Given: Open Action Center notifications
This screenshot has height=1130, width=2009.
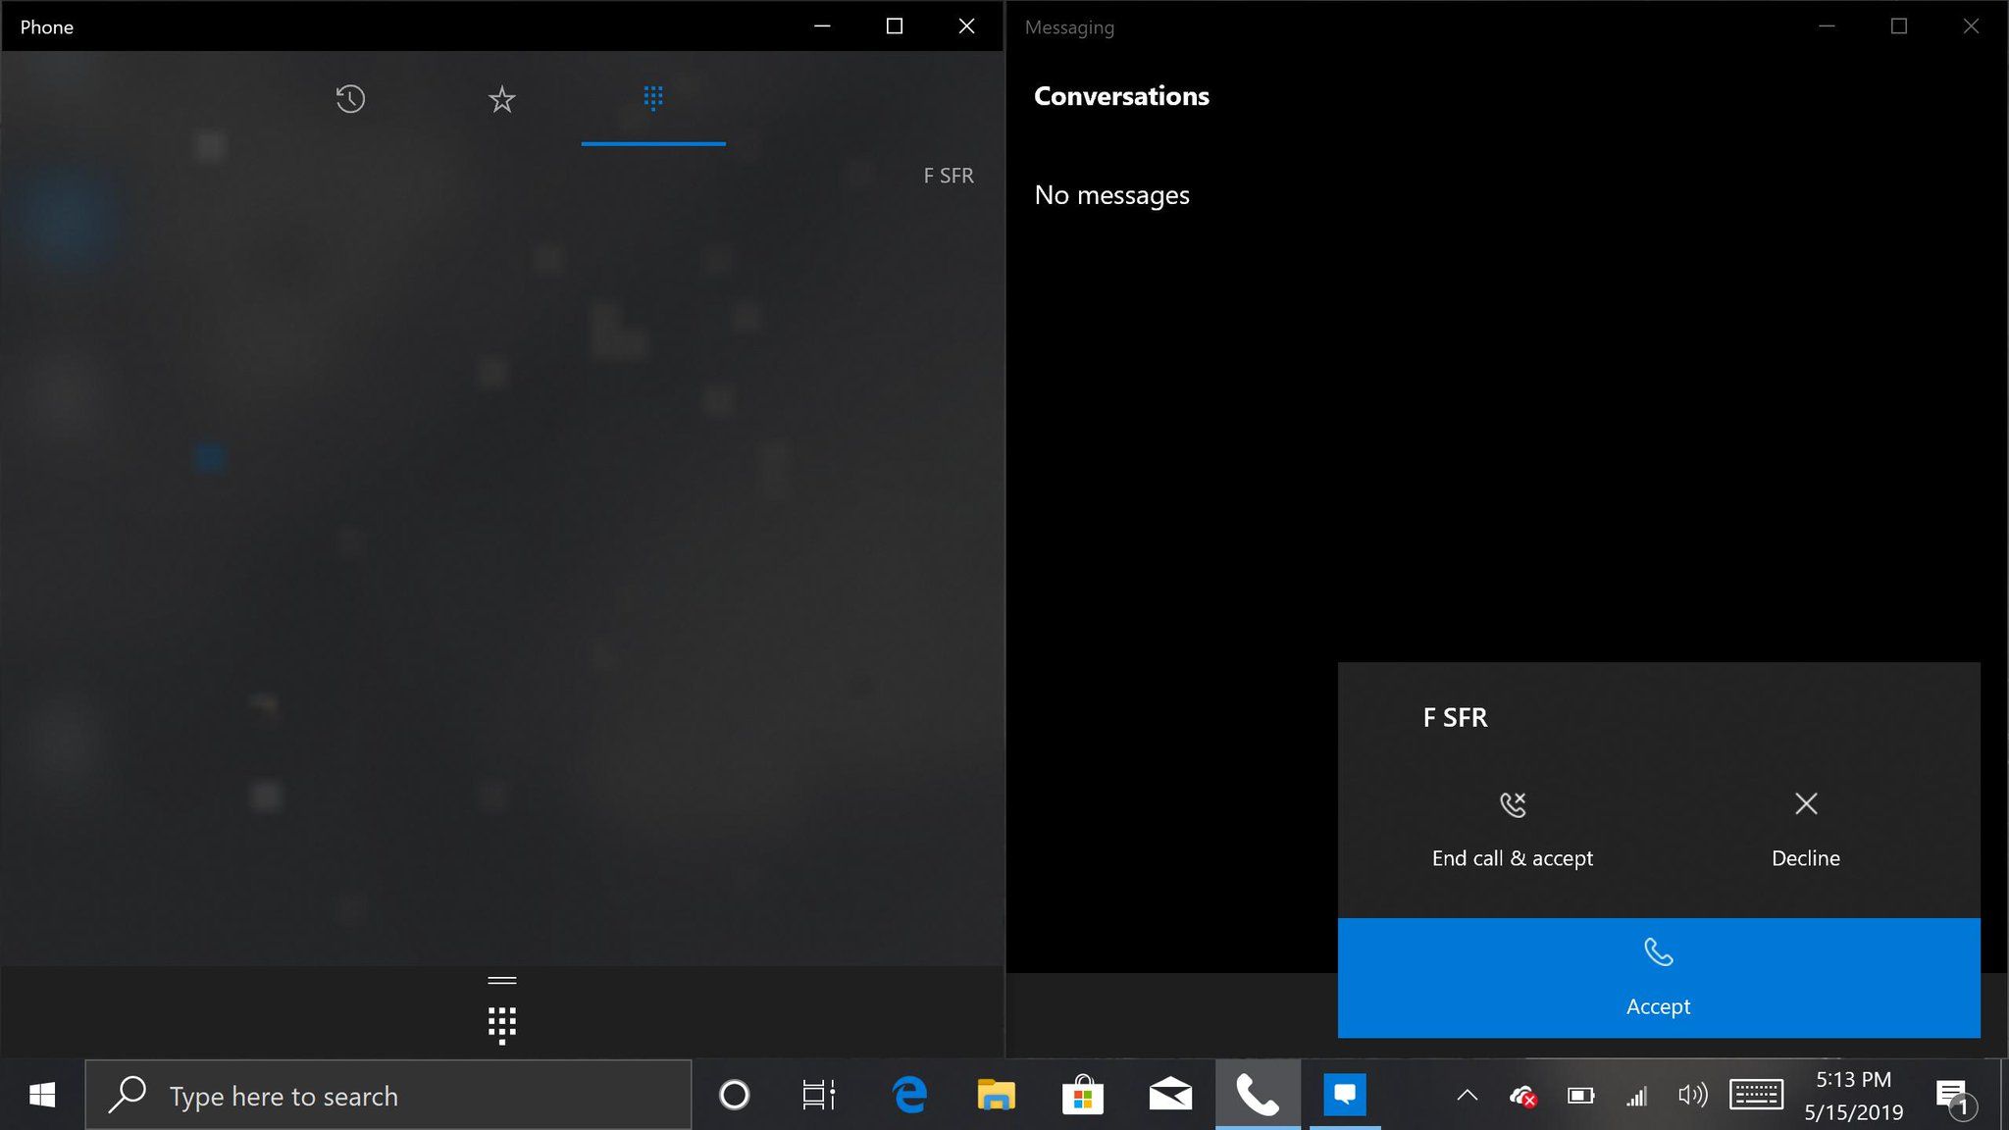Looking at the screenshot, I should coord(1954,1098).
